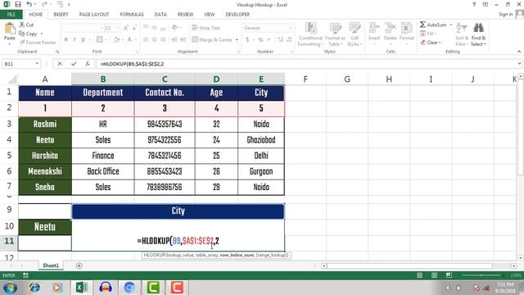The image size is (524, 295).
Task: Click the Cut scissors icon
Action: (22, 25)
